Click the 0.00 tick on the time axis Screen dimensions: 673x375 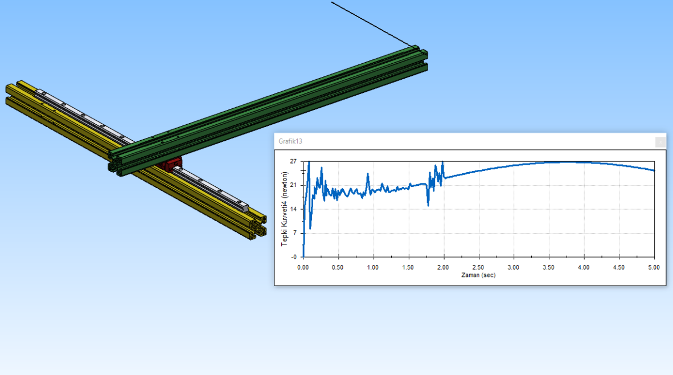[x=303, y=267]
